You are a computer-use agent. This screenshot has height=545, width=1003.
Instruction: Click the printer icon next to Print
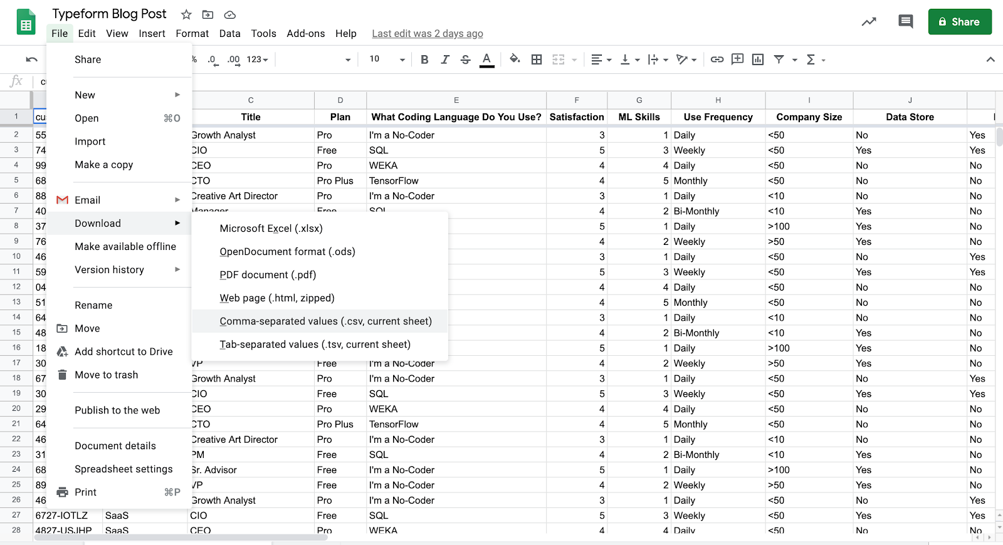point(62,492)
